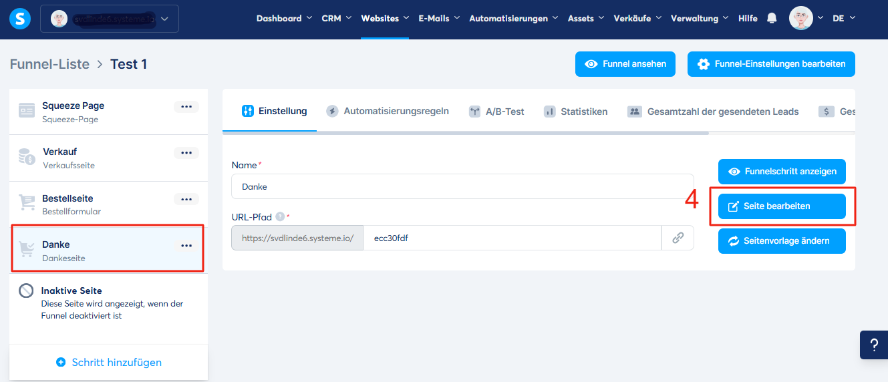
Task: Open options for Verkauf step
Action: click(186, 153)
